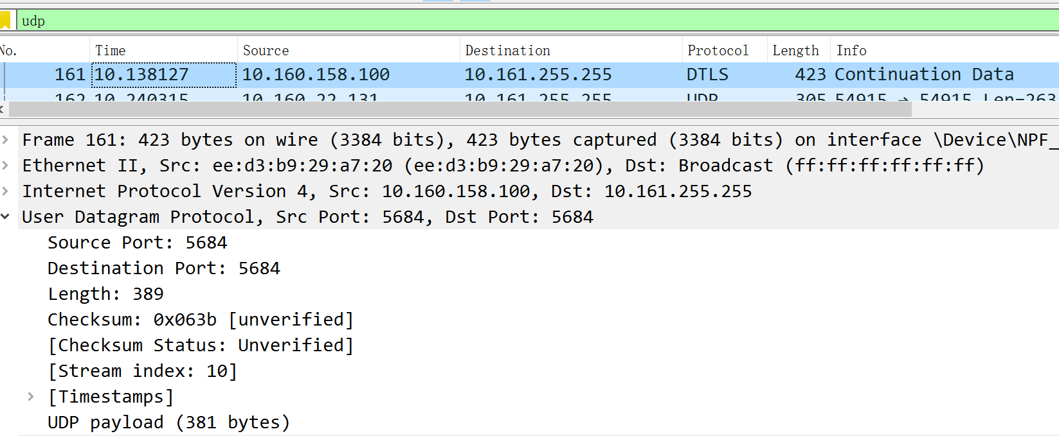Select the UDP payload 381 bytes line
The height and width of the screenshot is (436, 1059).
(x=167, y=422)
